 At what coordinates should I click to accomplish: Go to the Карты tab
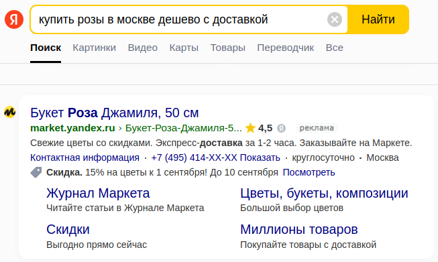(184, 48)
